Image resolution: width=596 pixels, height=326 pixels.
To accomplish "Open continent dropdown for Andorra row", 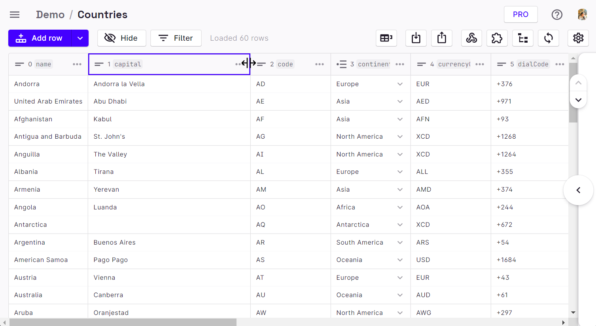I will 400,84.
